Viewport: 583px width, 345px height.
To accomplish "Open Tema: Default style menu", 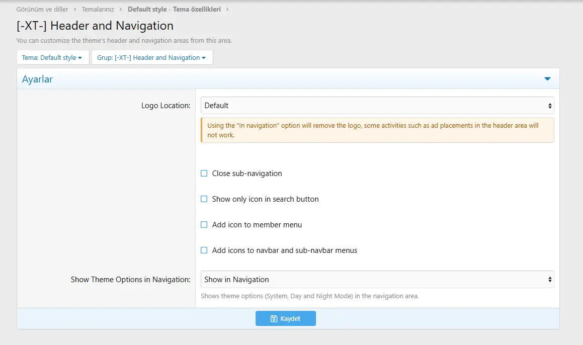I will [x=52, y=58].
